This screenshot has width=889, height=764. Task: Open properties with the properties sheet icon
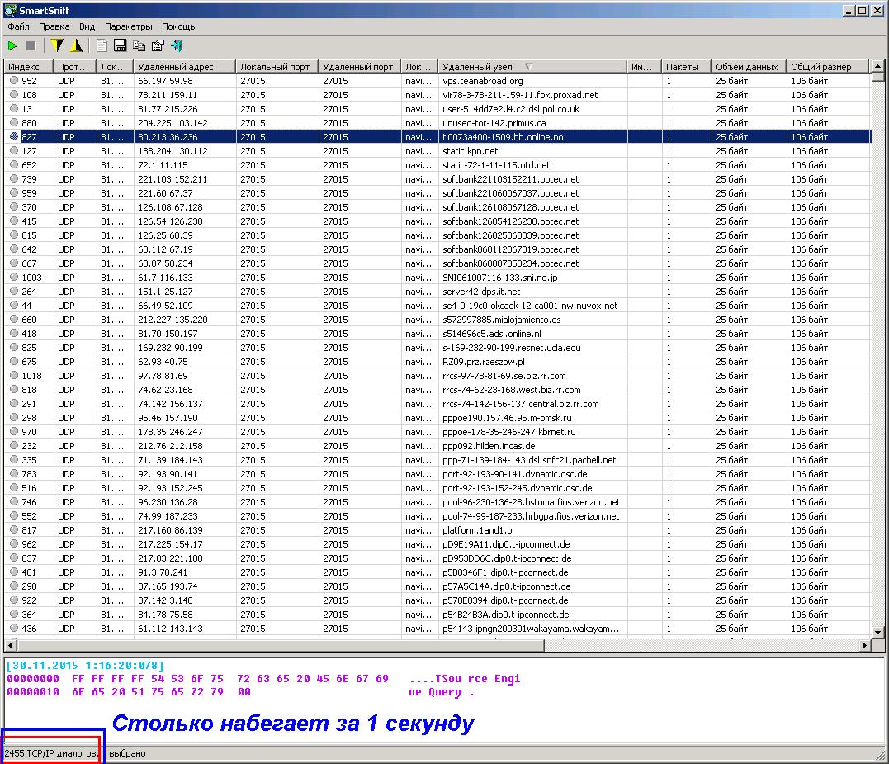coord(158,46)
